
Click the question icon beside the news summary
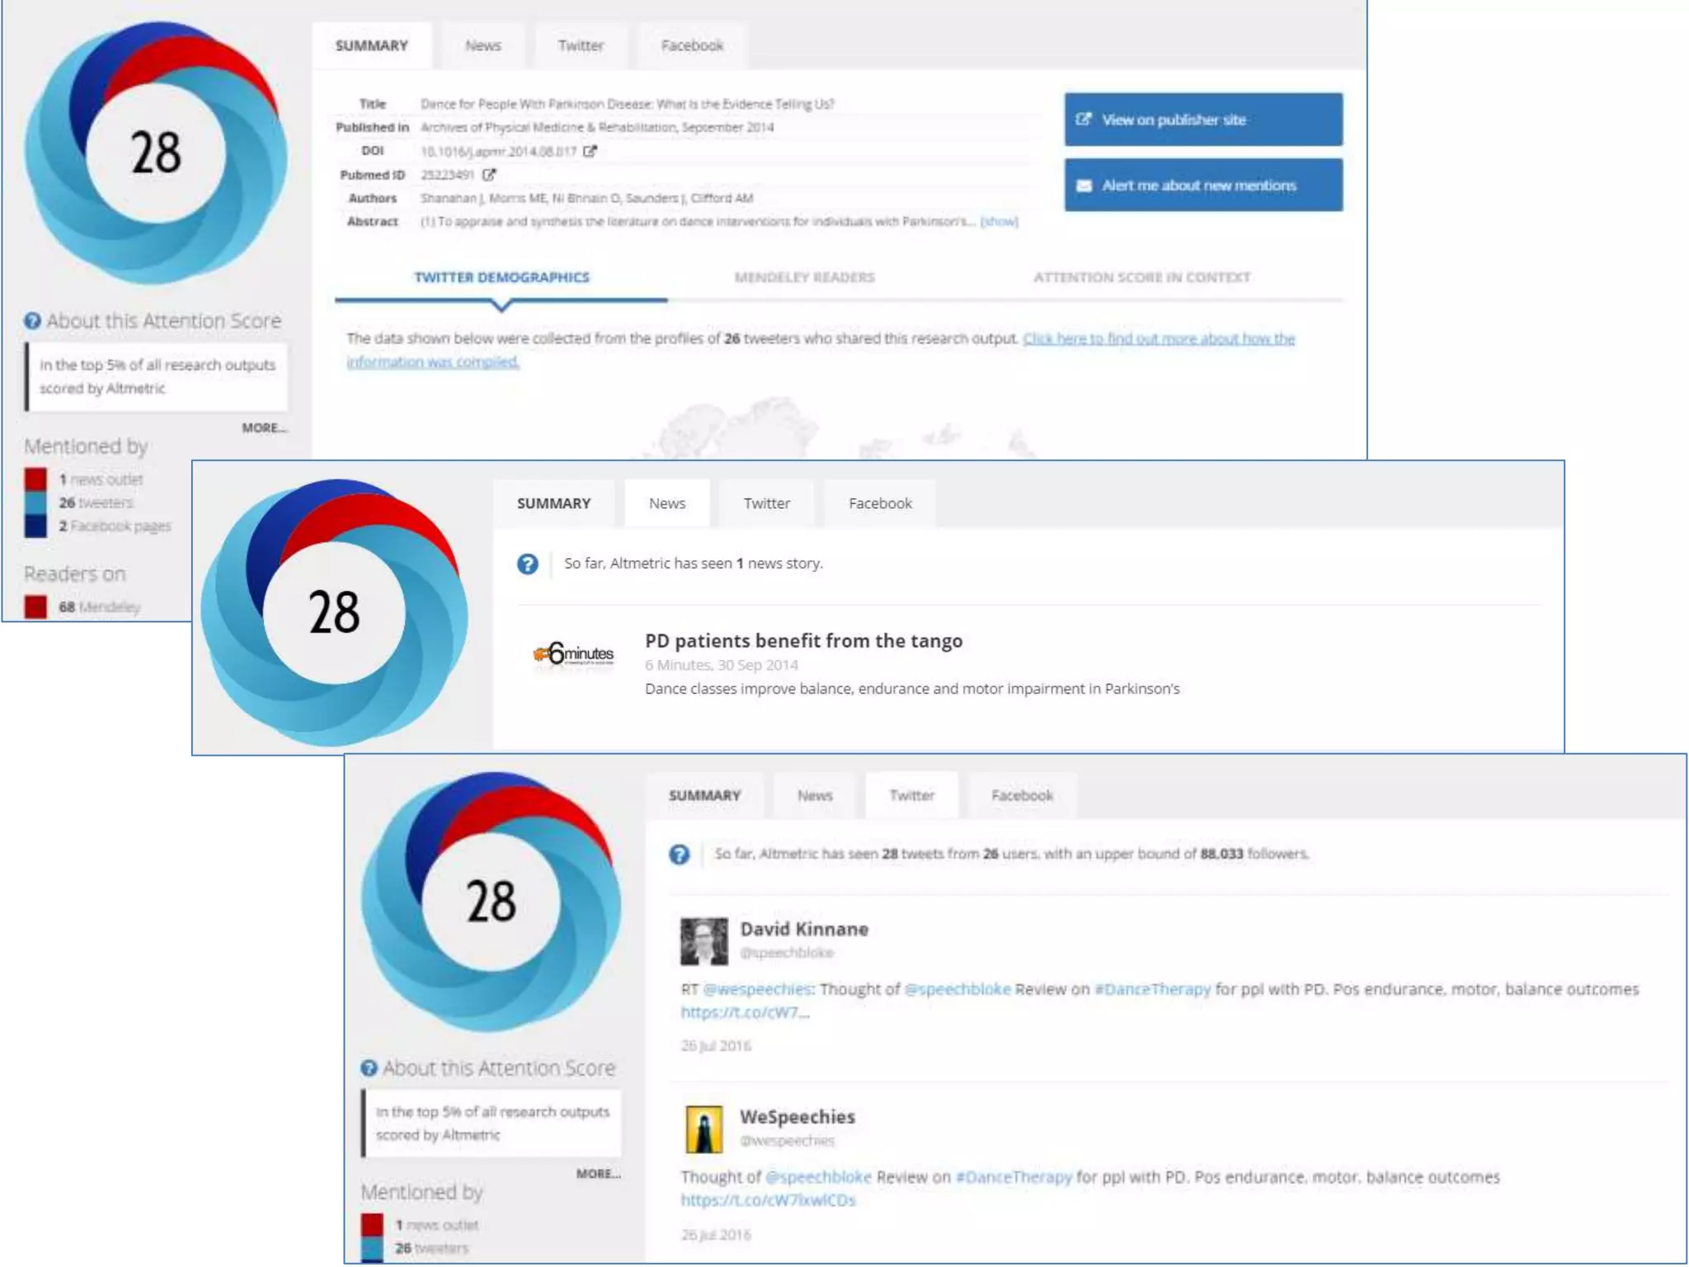(x=528, y=564)
